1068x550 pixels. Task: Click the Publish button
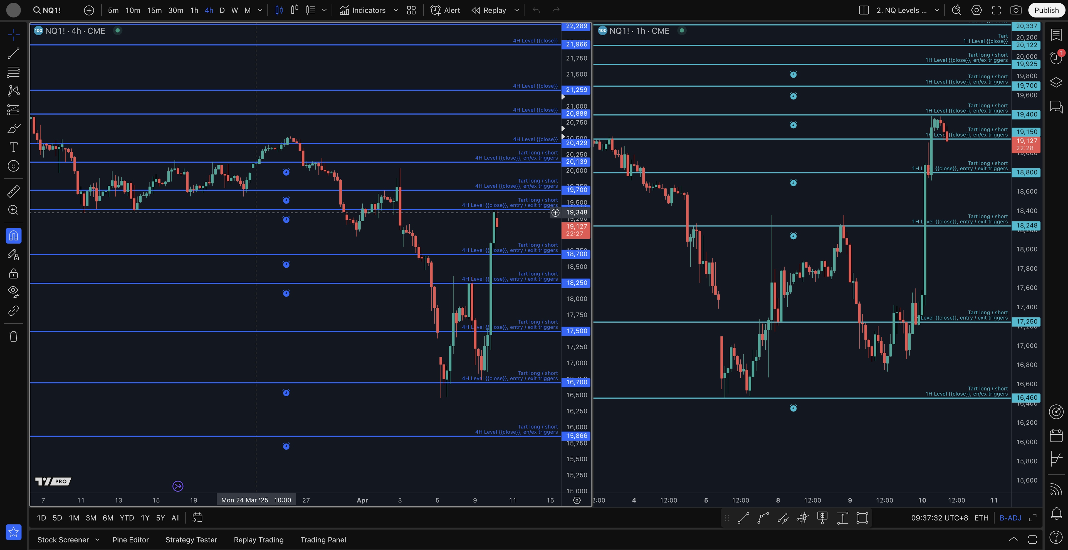[x=1046, y=10]
